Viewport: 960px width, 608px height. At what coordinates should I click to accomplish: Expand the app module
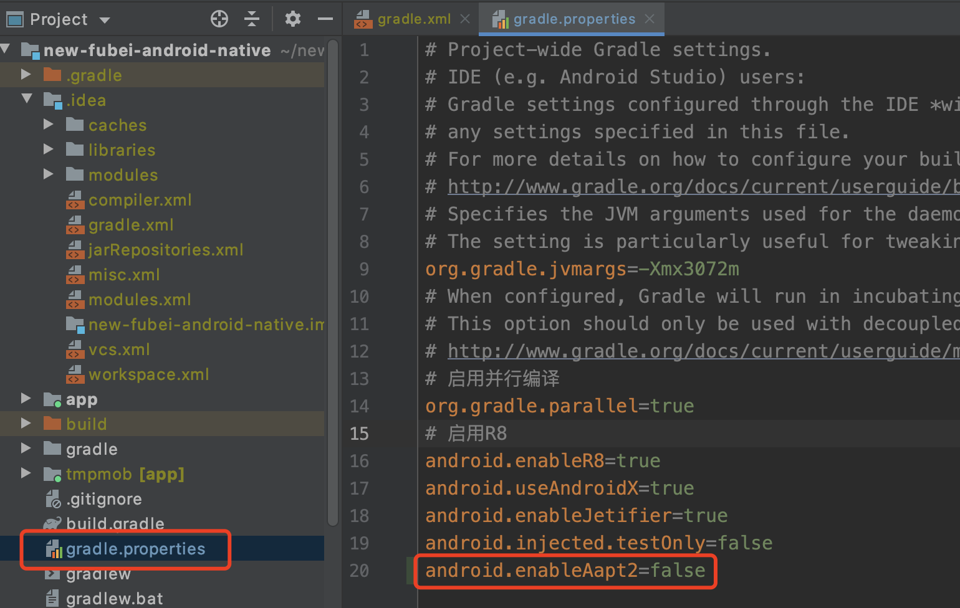(26, 398)
